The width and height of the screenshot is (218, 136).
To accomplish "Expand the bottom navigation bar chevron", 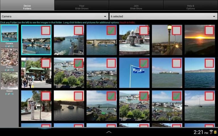I will (109, 132).
